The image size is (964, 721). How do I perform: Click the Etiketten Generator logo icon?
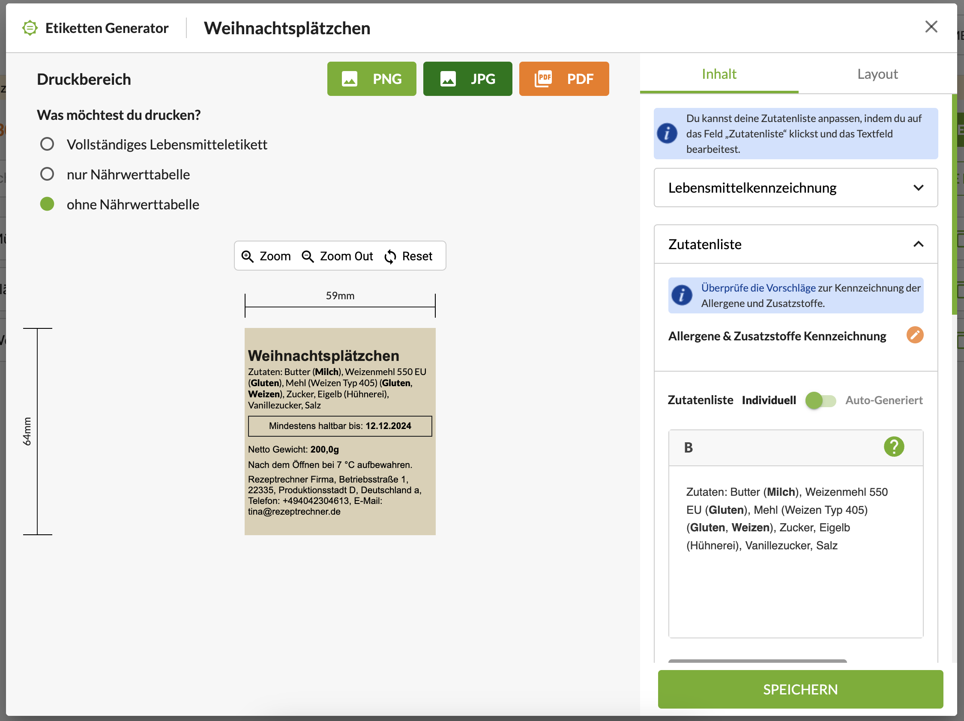tap(30, 28)
